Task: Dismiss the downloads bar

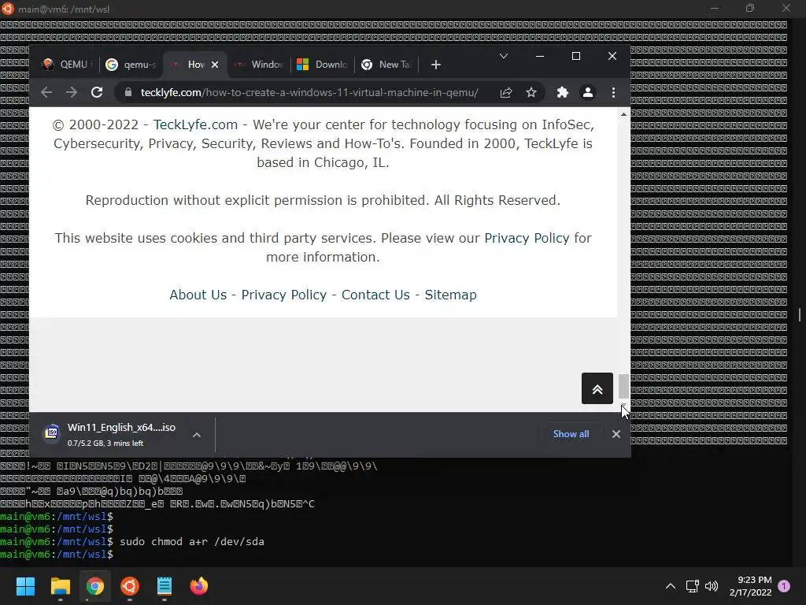Action: tap(616, 434)
